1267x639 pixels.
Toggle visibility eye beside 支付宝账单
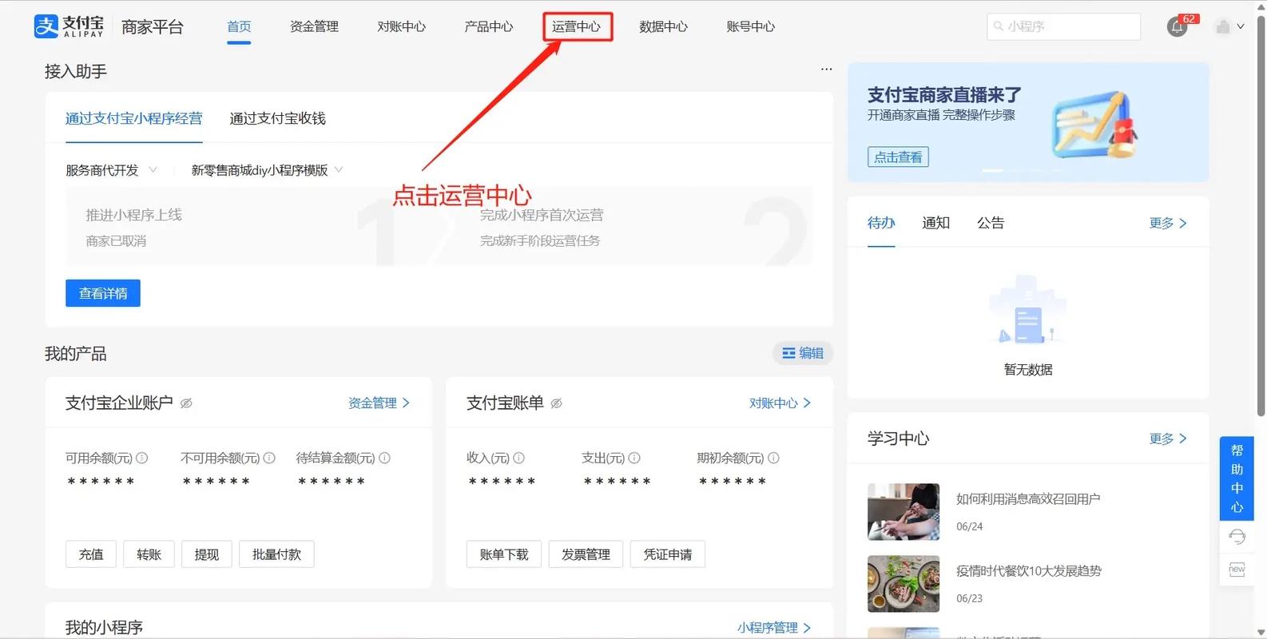(557, 403)
